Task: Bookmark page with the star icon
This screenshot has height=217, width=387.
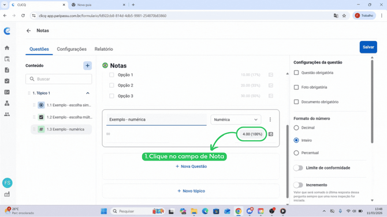Action: pyautogui.click(x=344, y=16)
